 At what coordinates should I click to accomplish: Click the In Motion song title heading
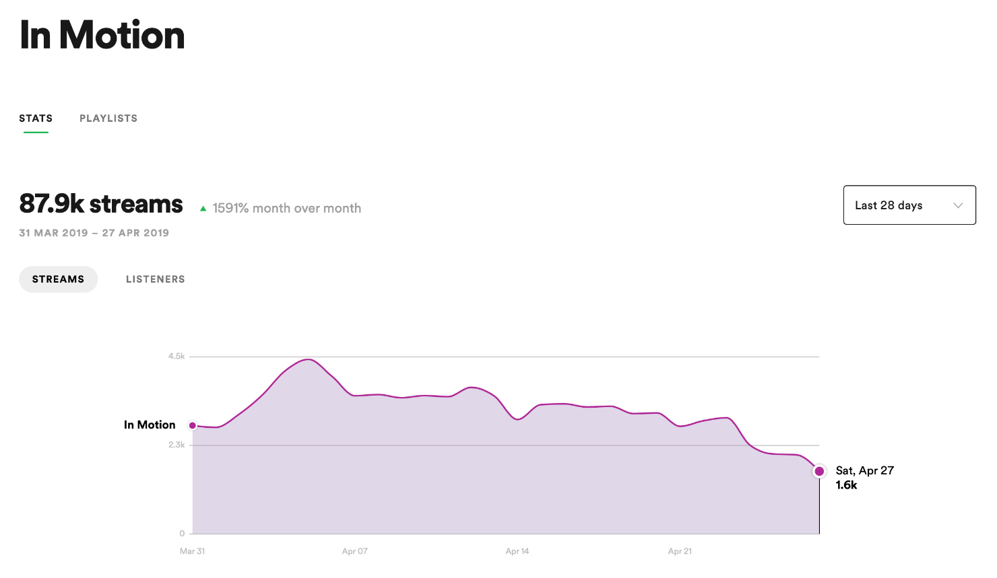point(102,35)
